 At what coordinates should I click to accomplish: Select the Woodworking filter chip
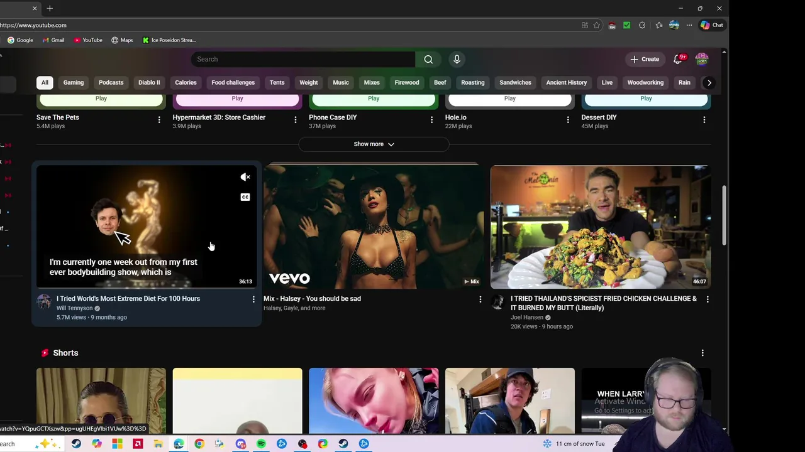(x=645, y=82)
